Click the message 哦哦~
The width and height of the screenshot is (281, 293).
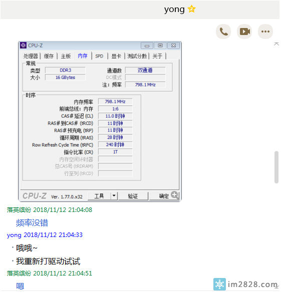click(27, 248)
